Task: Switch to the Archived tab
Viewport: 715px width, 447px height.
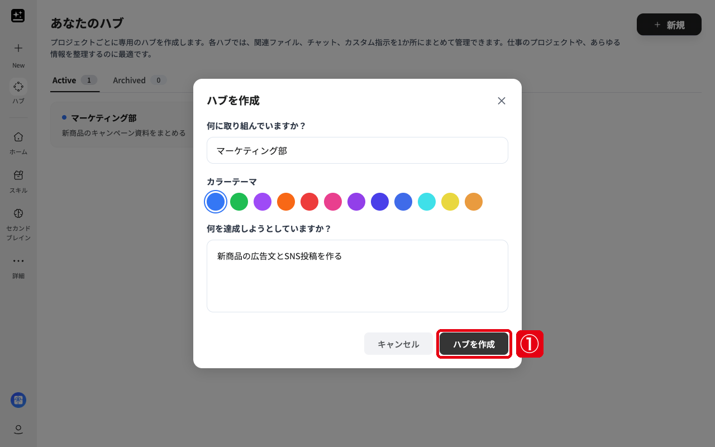Action: click(x=140, y=80)
